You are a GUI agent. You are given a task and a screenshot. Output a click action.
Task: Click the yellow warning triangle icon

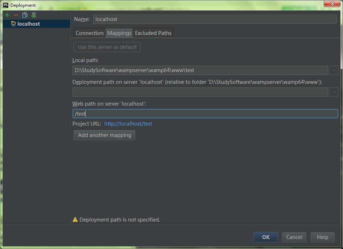pyautogui.click(x=75, y=219)
